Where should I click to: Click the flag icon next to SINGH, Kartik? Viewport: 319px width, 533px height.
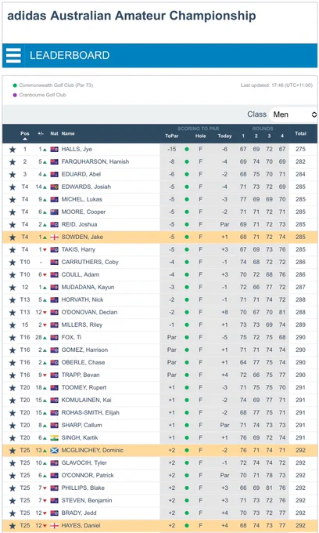click(x=54, y=438)
